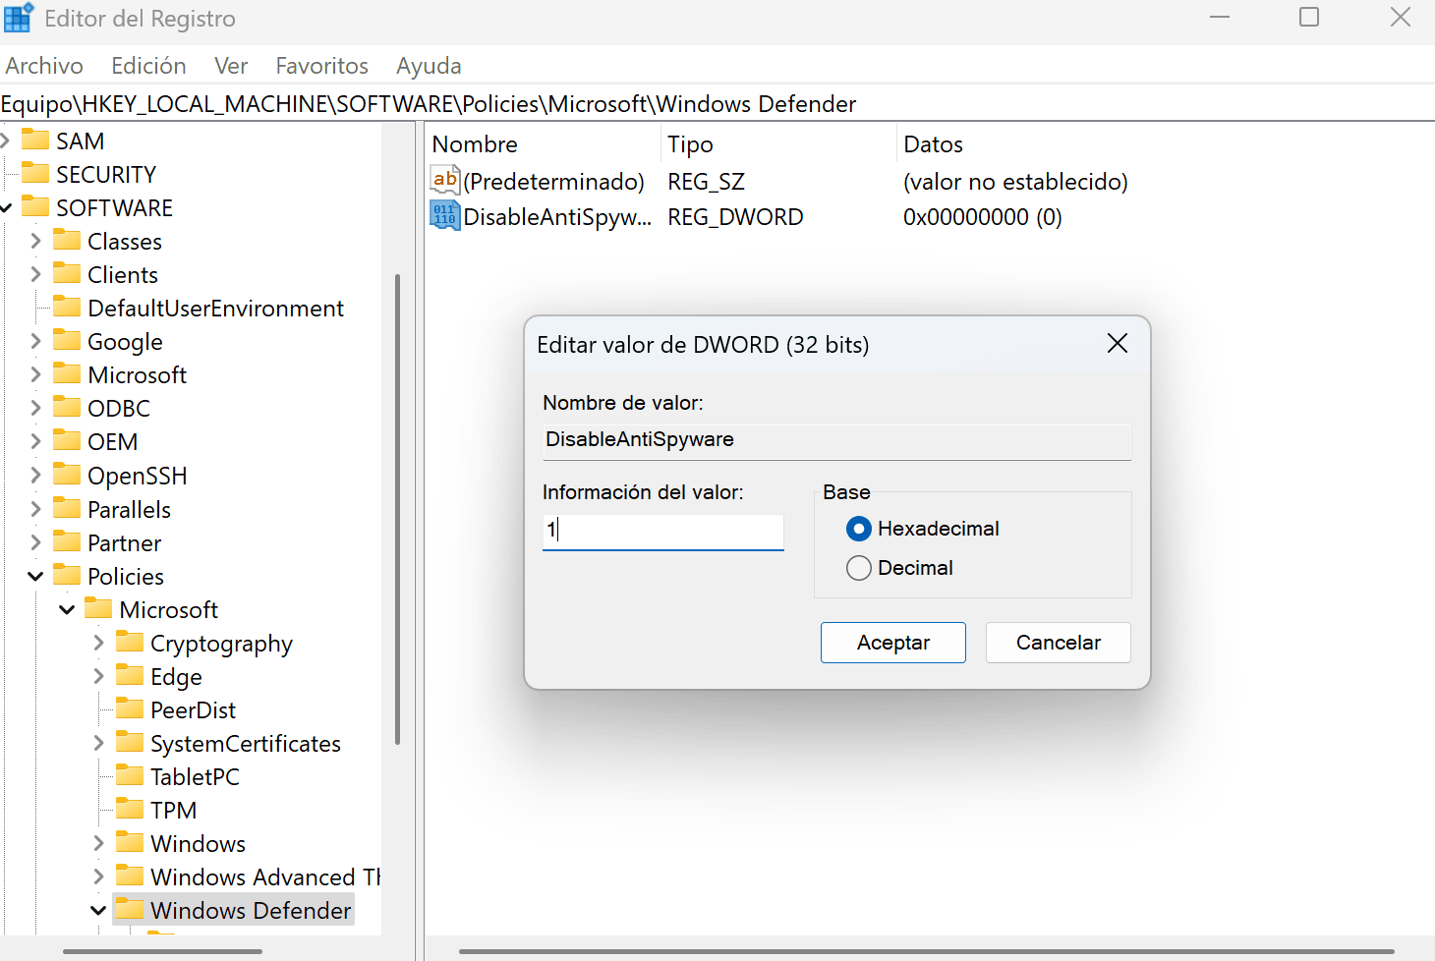Select the Hexadecimal base radio button
The width and height of the screenshot is (1435, 961).
[859, 528]
